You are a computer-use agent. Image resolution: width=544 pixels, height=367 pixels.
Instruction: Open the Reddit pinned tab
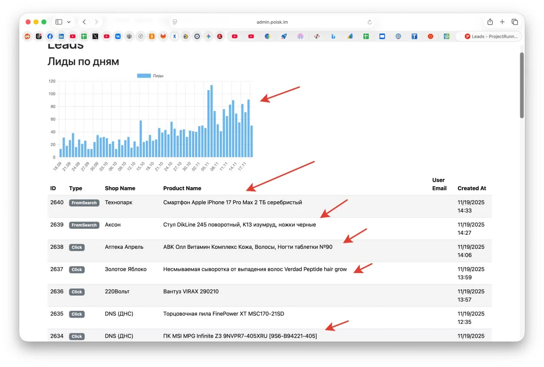28,37
